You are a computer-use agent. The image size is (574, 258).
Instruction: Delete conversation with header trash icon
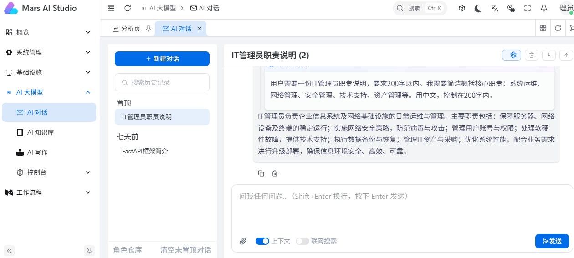(x=532, y=55)
